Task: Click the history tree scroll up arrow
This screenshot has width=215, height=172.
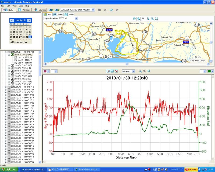Action: tap(40, 52)
